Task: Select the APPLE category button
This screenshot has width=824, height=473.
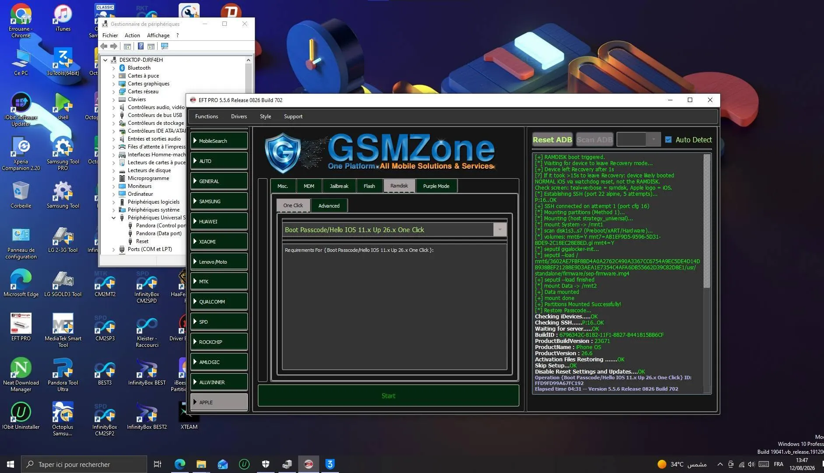Action: [x=219, y=402]
